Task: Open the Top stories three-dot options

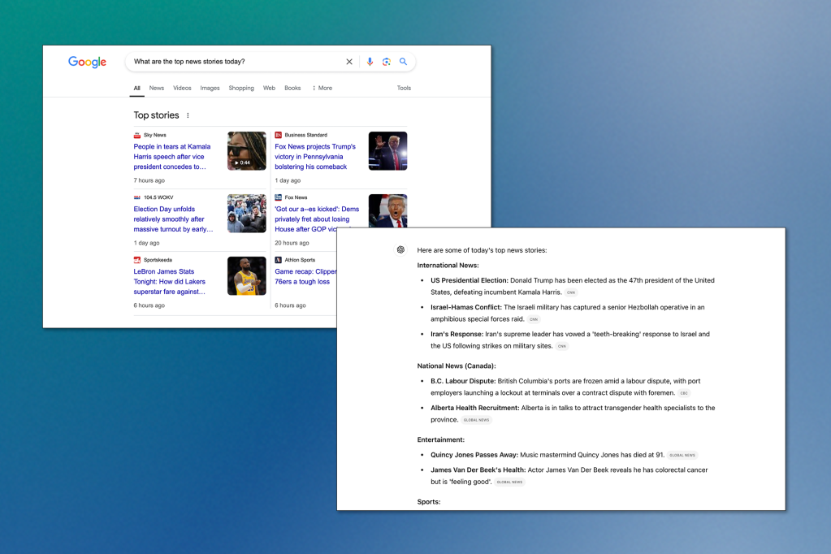Action: (188, 115)
